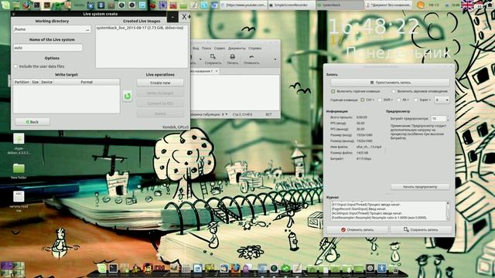Open the read me text file on desktop
This screenshot has height=278, width=495.
(x=19, y=201)
